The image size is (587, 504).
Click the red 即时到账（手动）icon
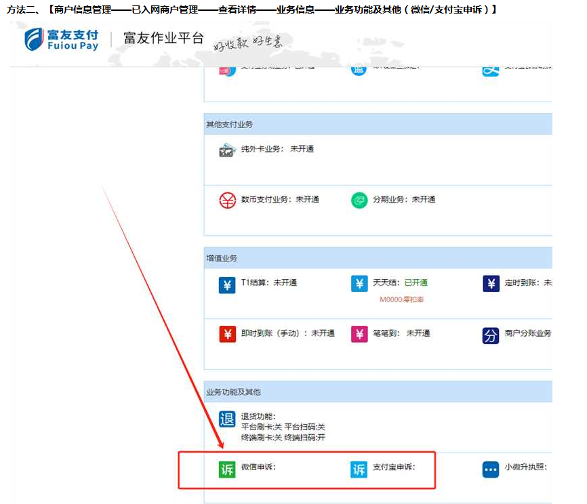coord(227,335)
